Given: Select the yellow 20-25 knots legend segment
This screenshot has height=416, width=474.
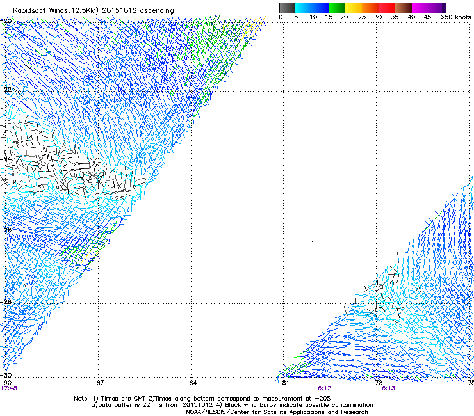Looking at the screenshot, I should pyautogui.click(x=354, y=8).
